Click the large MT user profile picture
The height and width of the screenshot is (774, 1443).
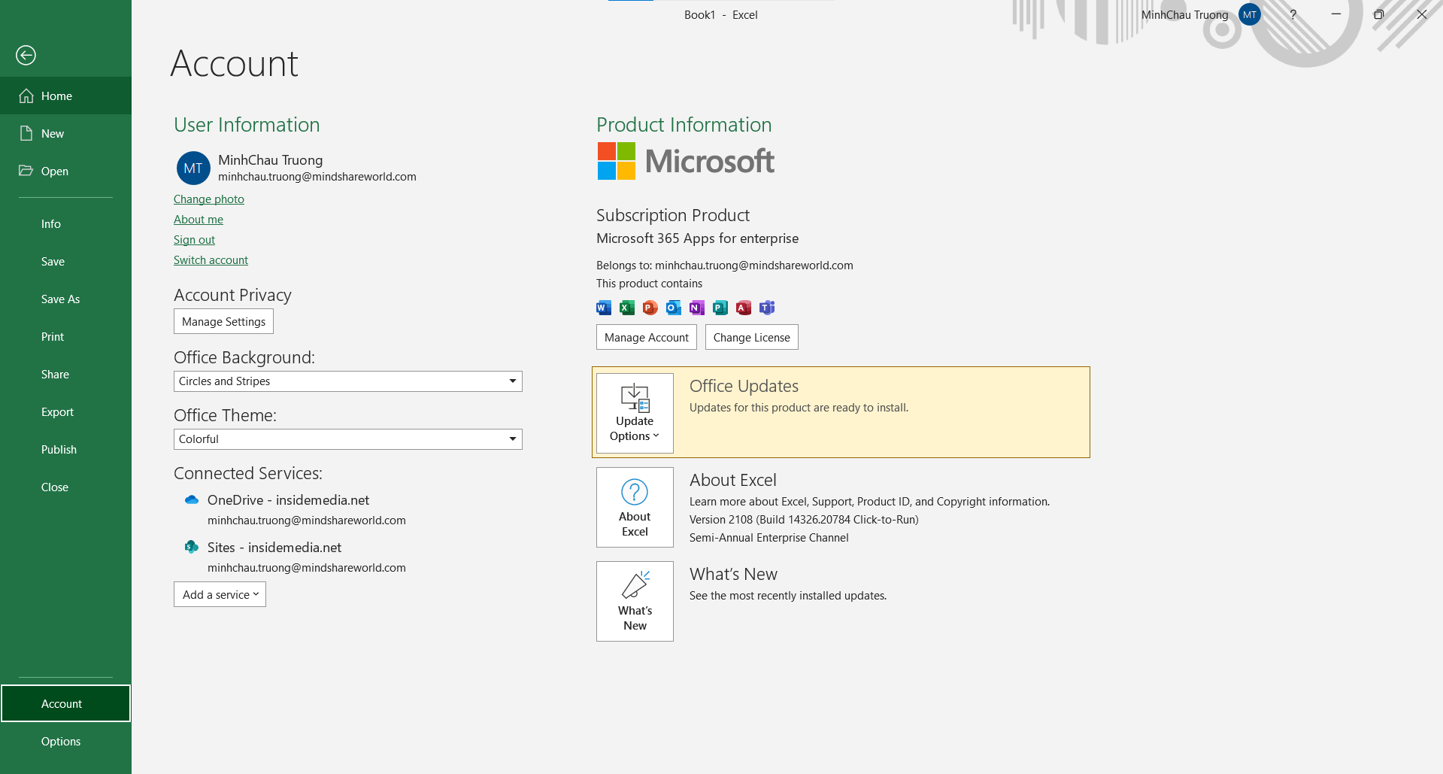tap(193, 168)
